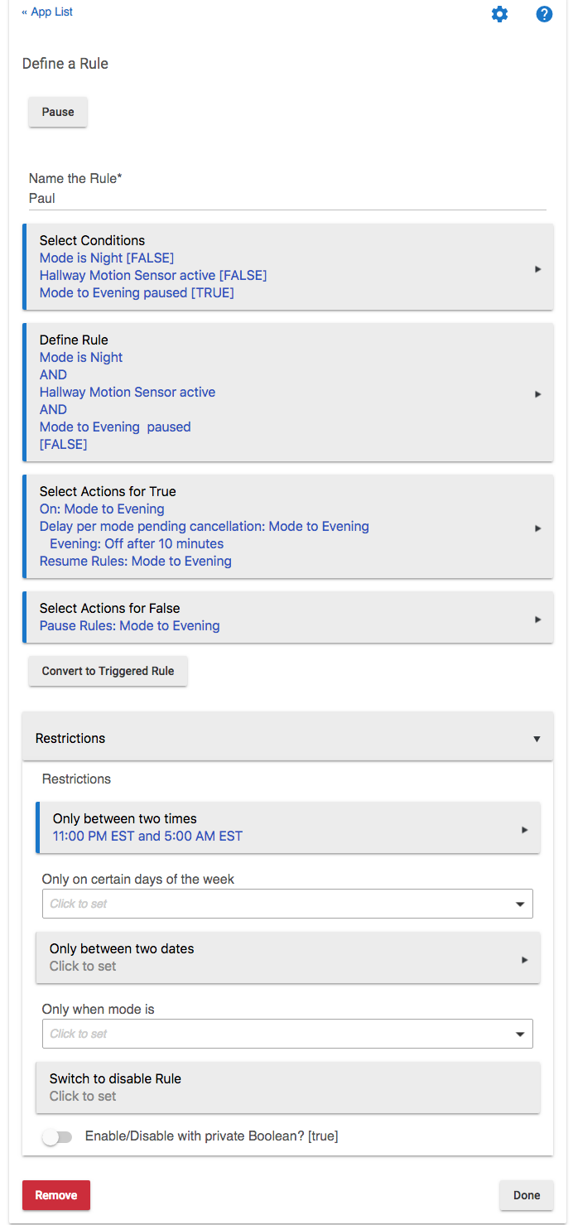Expand Define Rule section arrow
Screen dimensions: 573x1225
click(x=537, y=394)
